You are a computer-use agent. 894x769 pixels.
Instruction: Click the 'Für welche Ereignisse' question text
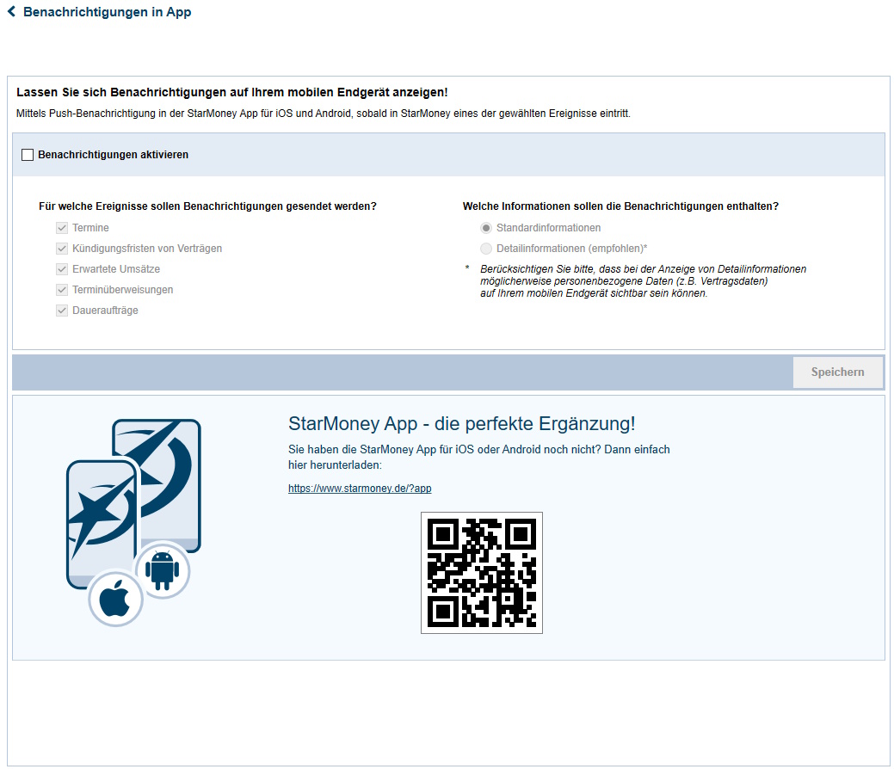point(207,206)
